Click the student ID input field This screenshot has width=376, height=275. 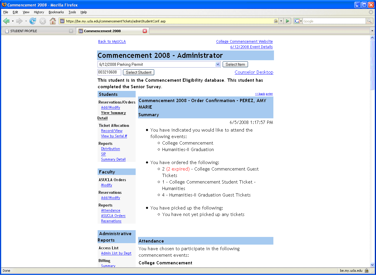tap(109, 72)
